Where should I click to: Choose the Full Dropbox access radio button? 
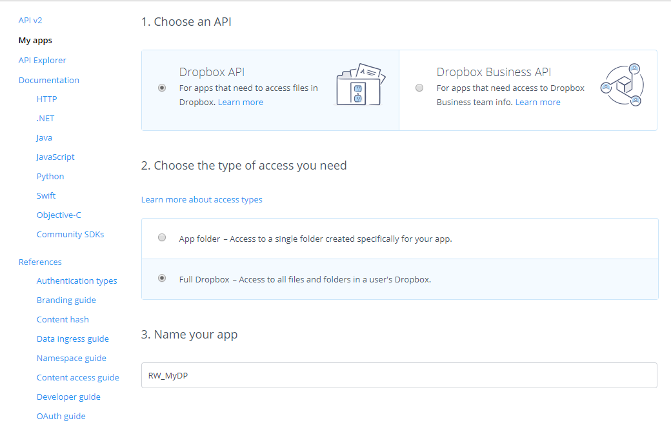pyautogui.click(x=162, y=278)
